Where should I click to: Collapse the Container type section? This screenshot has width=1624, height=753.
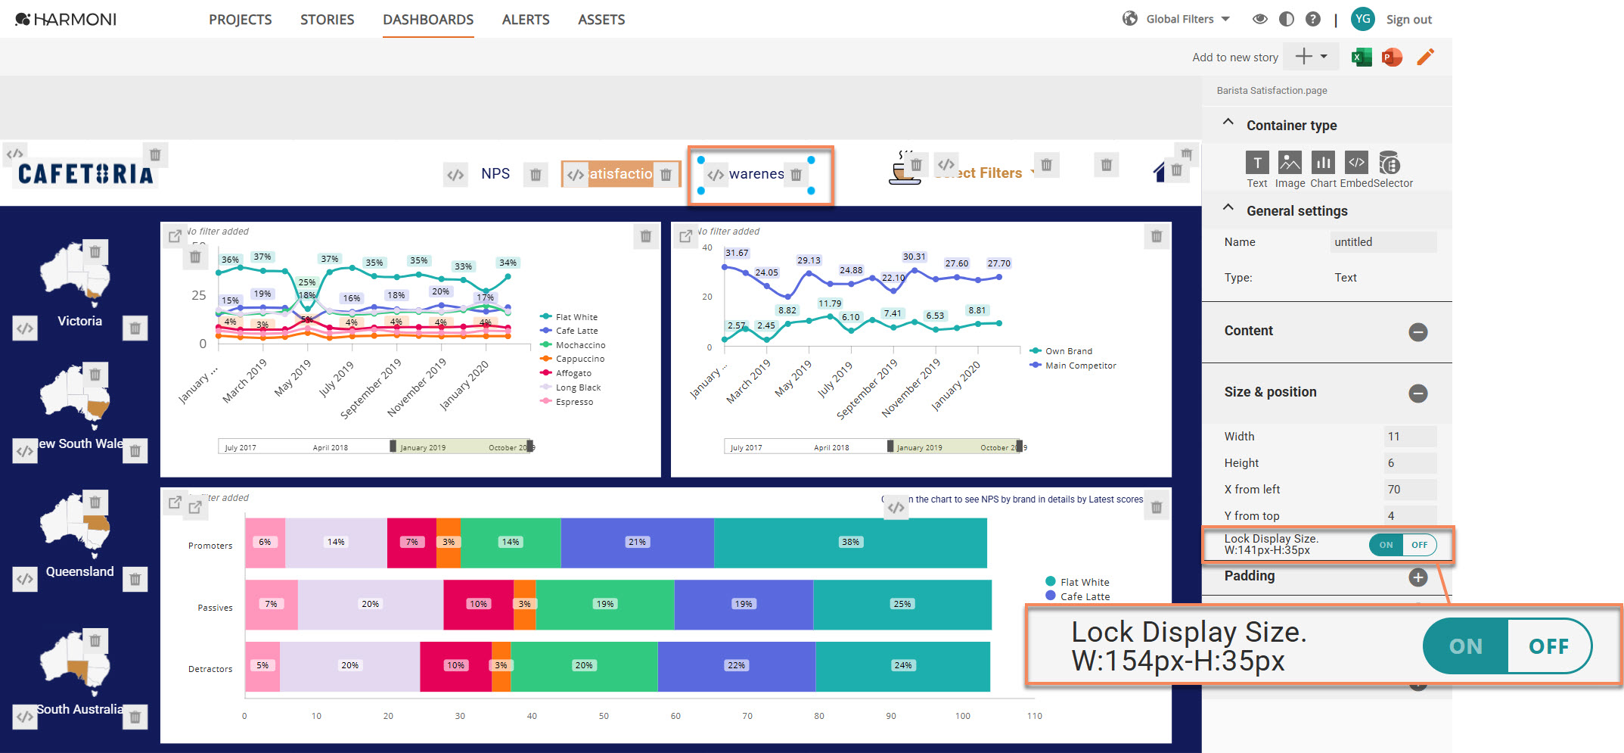[x=1228, y=123]
